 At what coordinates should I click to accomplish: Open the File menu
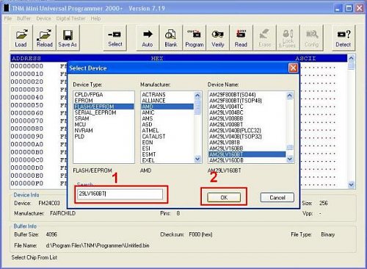(8, 18)
